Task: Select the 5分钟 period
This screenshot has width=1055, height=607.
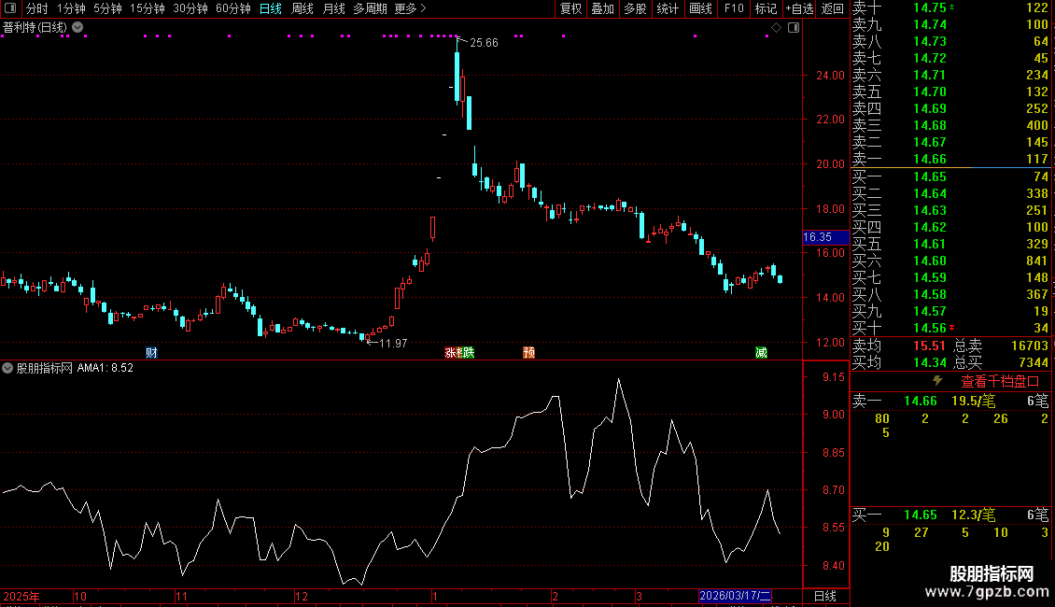Action: click(107, 8)
